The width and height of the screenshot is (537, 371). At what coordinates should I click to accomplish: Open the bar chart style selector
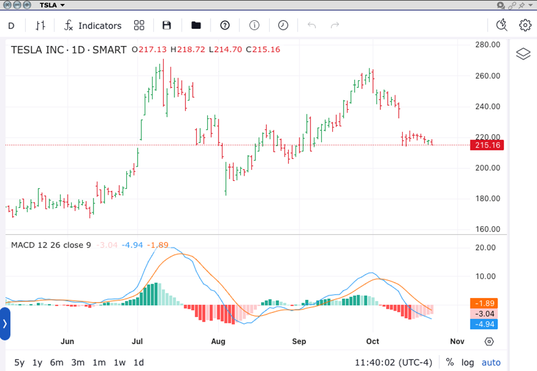pyautogui.click(x=40, y=25)
